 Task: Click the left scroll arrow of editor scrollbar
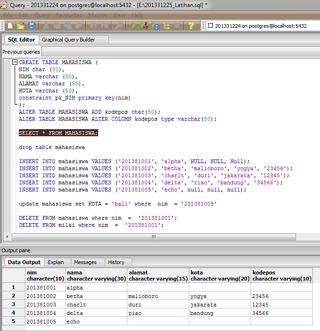pos(7,237)
